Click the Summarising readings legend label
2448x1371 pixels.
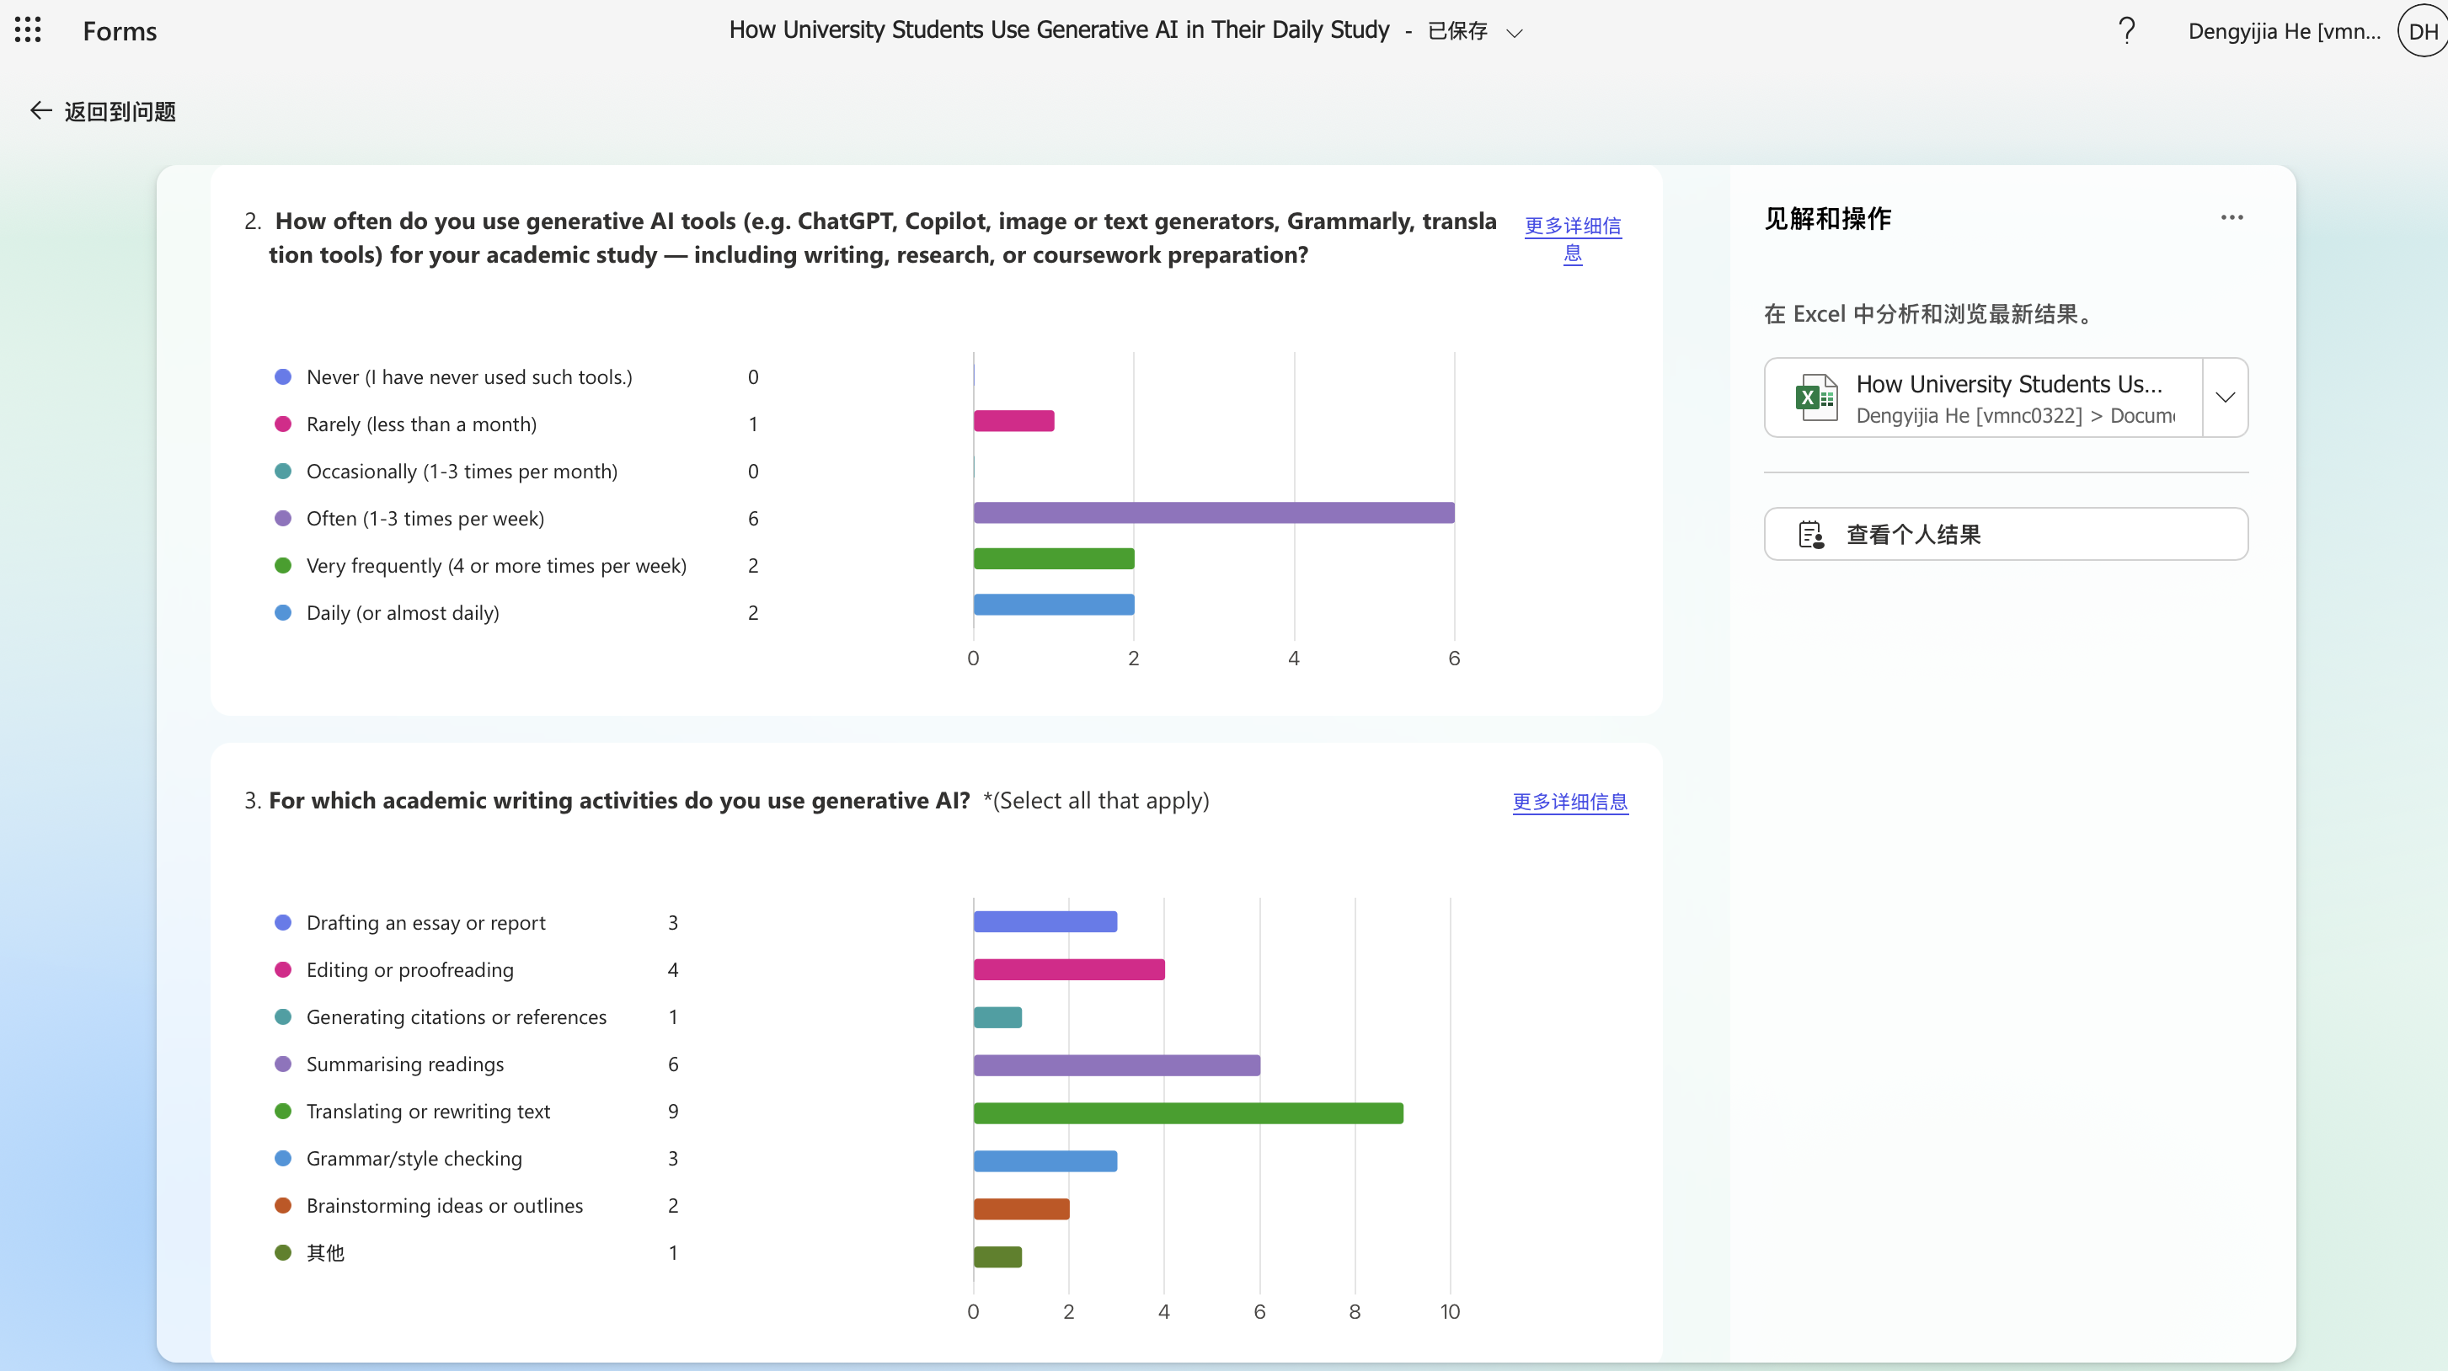(405, 1064)
